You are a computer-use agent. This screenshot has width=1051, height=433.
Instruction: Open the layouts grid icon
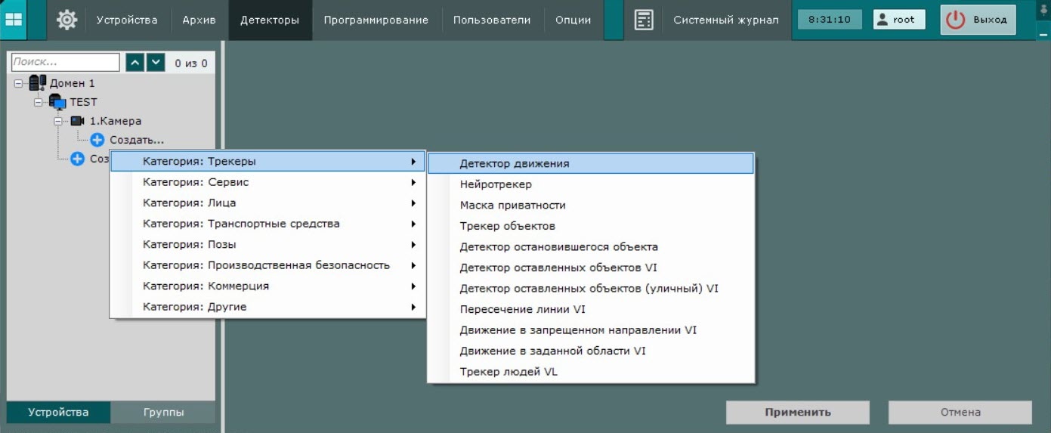14,20
